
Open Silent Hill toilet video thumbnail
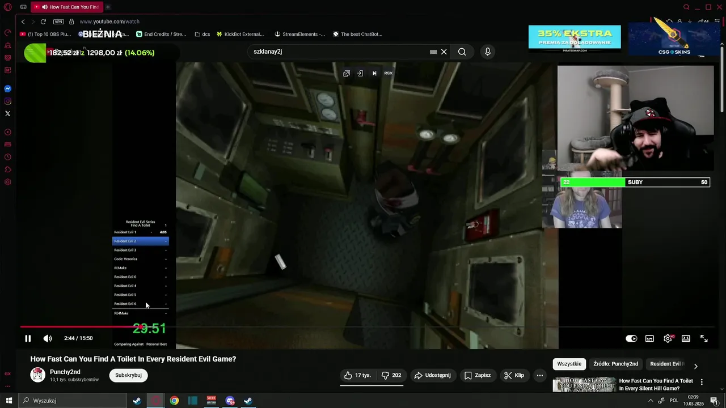pyautogui.click(x=583, y=385)
